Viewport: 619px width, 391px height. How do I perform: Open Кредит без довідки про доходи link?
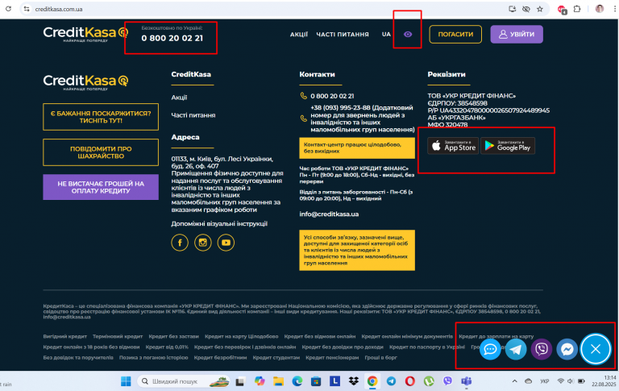click(x=343, y=347)
